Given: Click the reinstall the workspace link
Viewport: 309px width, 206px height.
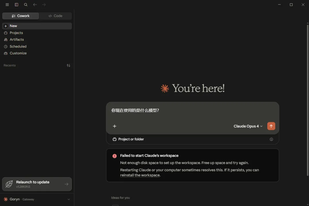Looking at the screenshot, I should pos(140,175).
